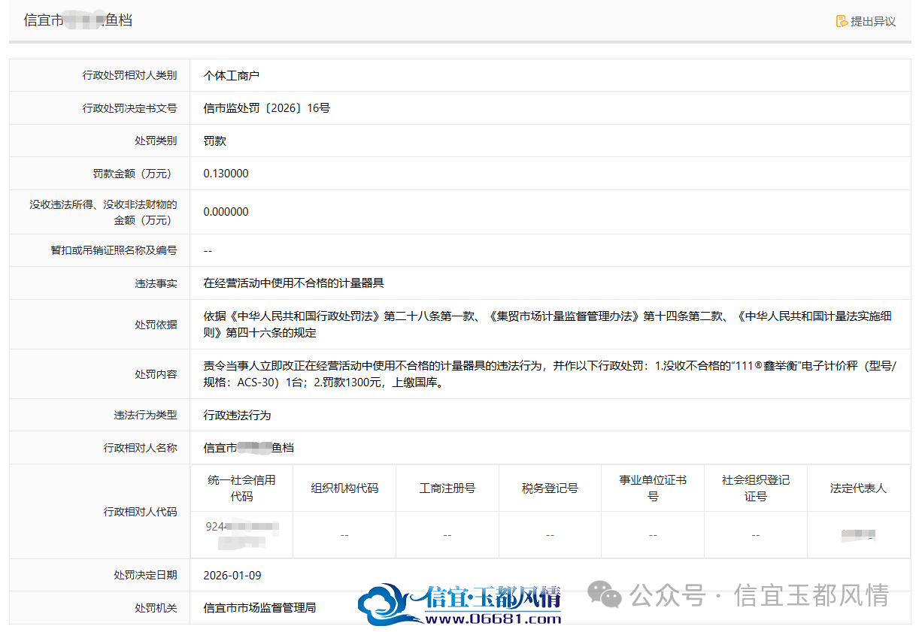
Task: Click the 公众号 · 信宜玉都风情 watermark text
Action: (760, 596)
